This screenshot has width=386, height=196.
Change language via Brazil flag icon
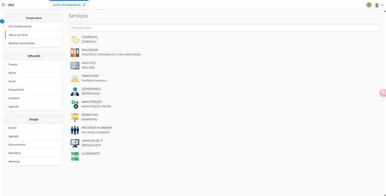[x=369, y=5]
